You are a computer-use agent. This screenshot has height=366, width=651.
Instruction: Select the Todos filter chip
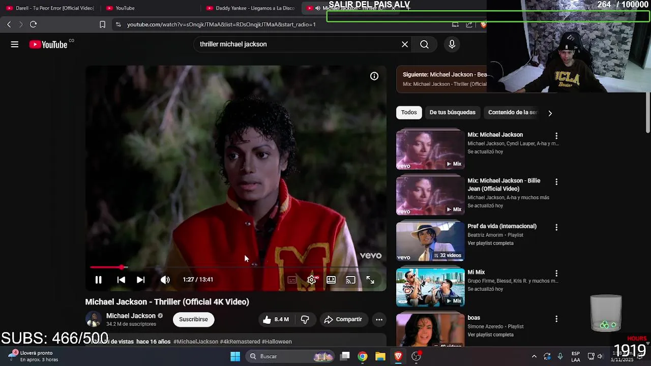(409, 112)
